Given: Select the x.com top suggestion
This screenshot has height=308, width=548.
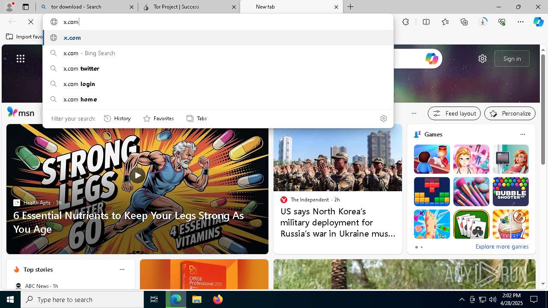Looking at the screenshot, I should point(218,38).
